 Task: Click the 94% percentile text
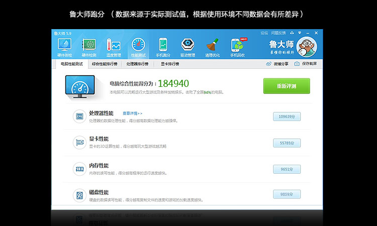207,92
